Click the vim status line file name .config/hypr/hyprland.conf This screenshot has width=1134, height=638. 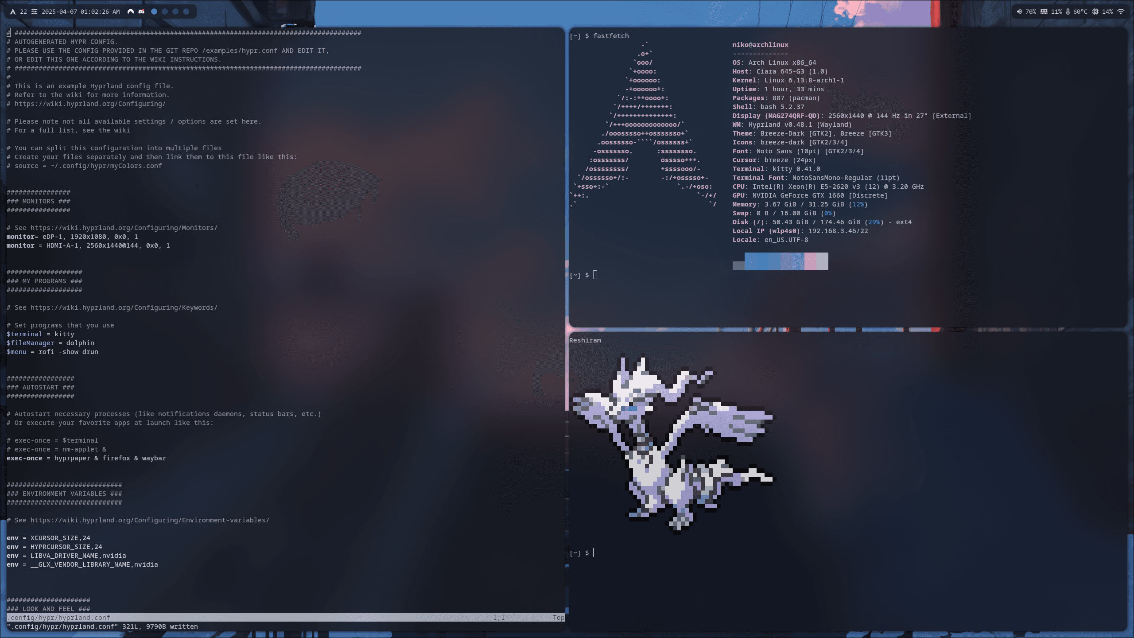point(58,618)
